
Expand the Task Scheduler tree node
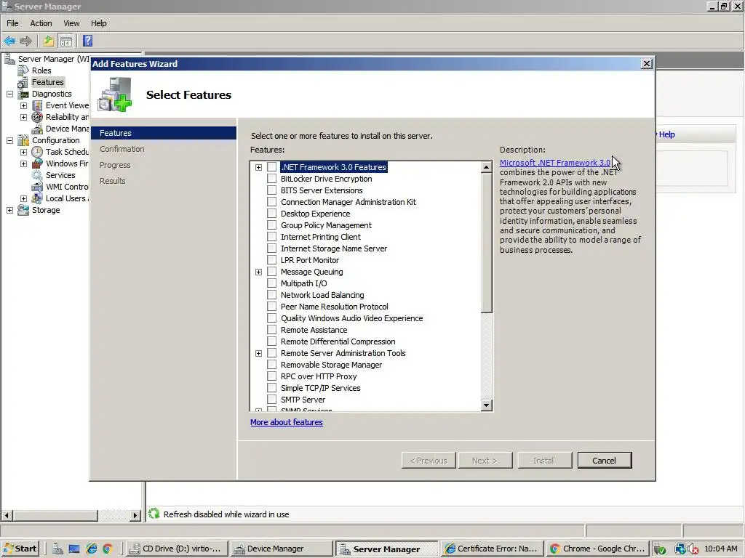[23, 153]
